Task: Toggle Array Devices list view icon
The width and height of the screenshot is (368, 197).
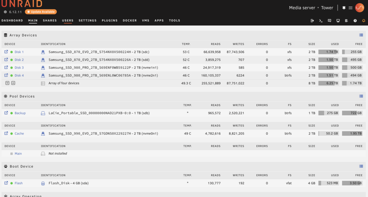Action: (361, 35)
